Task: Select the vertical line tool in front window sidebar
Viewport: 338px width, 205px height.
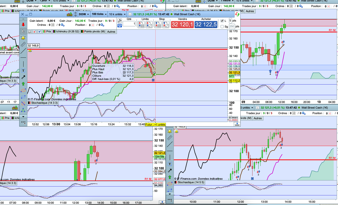Action: point(23,64)
